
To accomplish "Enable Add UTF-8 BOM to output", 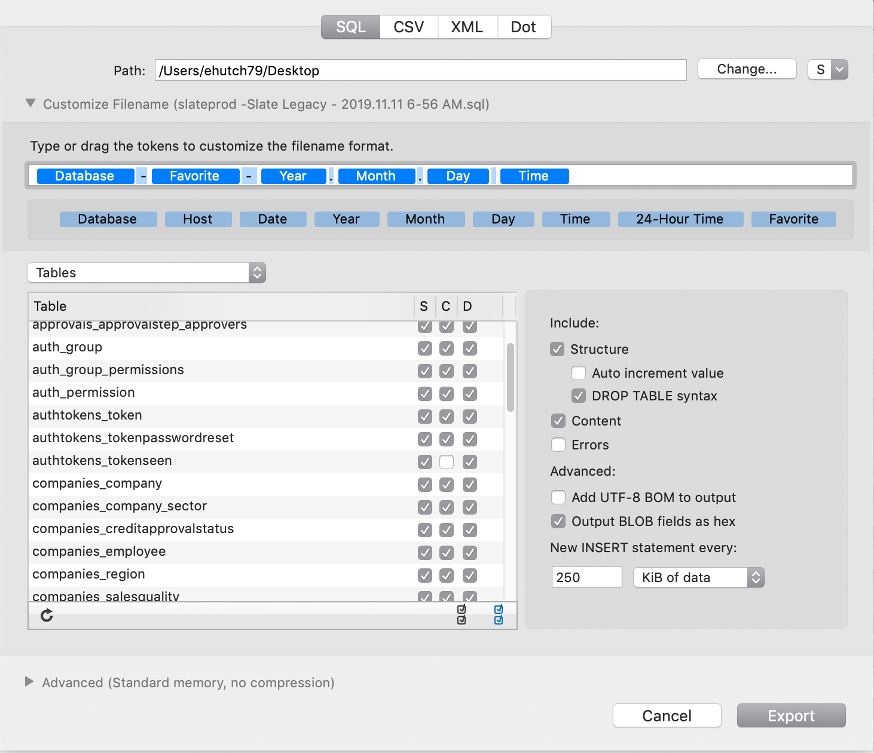I will pos(558,497).
